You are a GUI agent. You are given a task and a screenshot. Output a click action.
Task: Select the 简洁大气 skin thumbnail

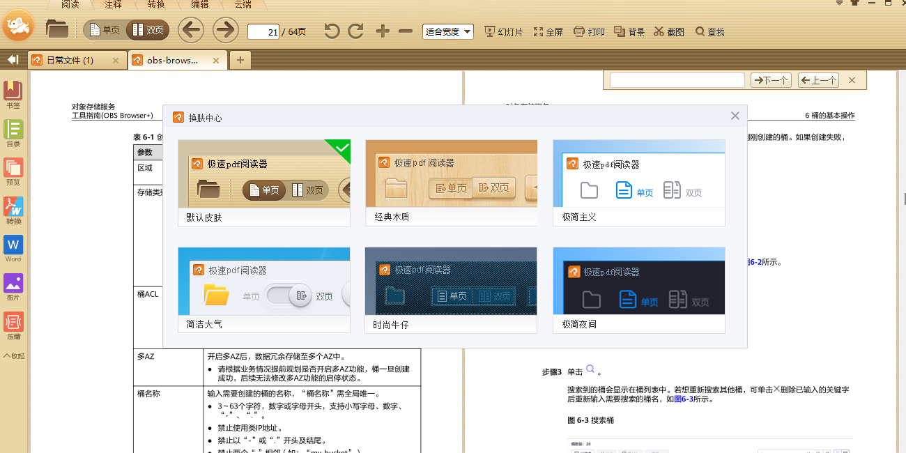coord(264,290)
